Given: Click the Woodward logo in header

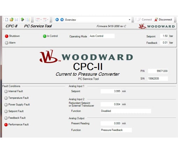Looking at the screenshot, I should 157,26.
